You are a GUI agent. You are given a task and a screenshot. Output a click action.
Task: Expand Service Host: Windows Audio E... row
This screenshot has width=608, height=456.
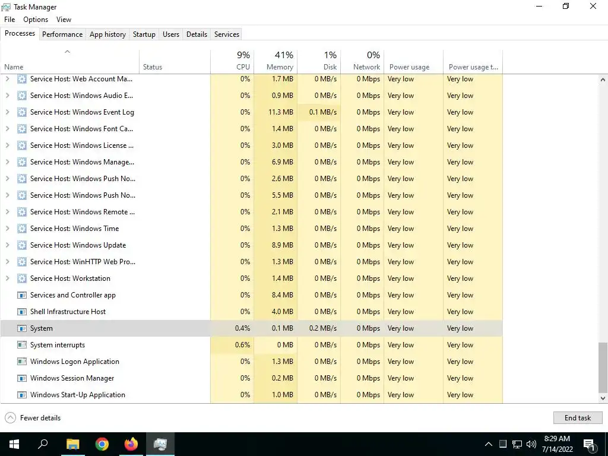pos(7,96)
